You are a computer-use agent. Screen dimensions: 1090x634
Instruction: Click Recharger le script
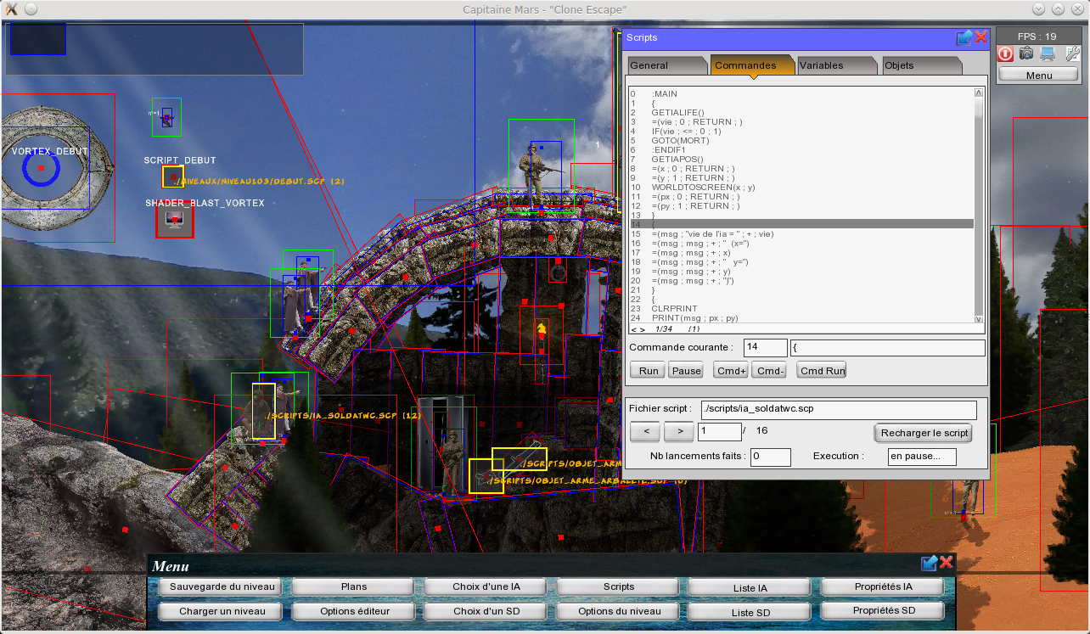[x=924, y=433]
